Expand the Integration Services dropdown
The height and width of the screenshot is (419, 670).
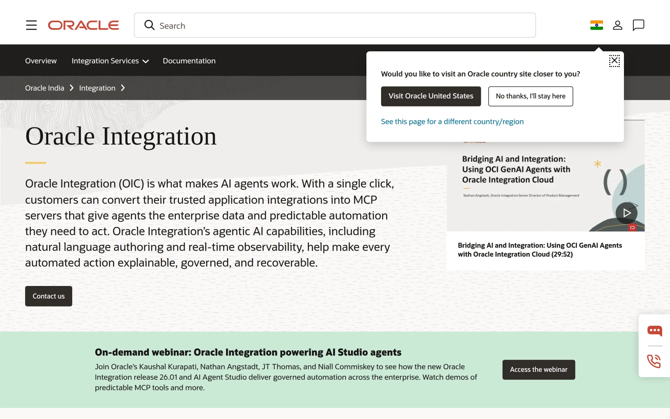(x=110, y=61)
